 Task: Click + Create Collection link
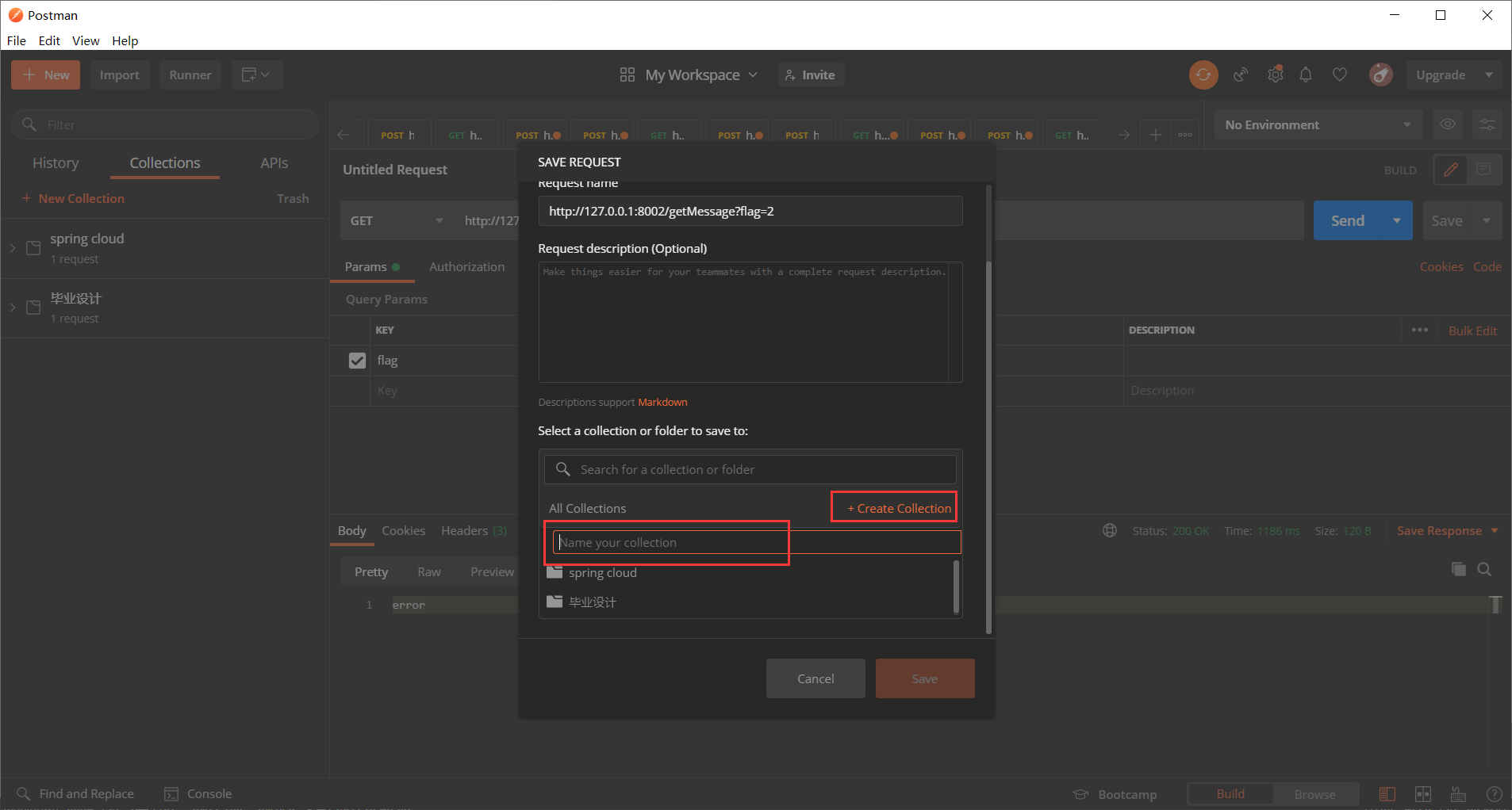click(899, 508)
